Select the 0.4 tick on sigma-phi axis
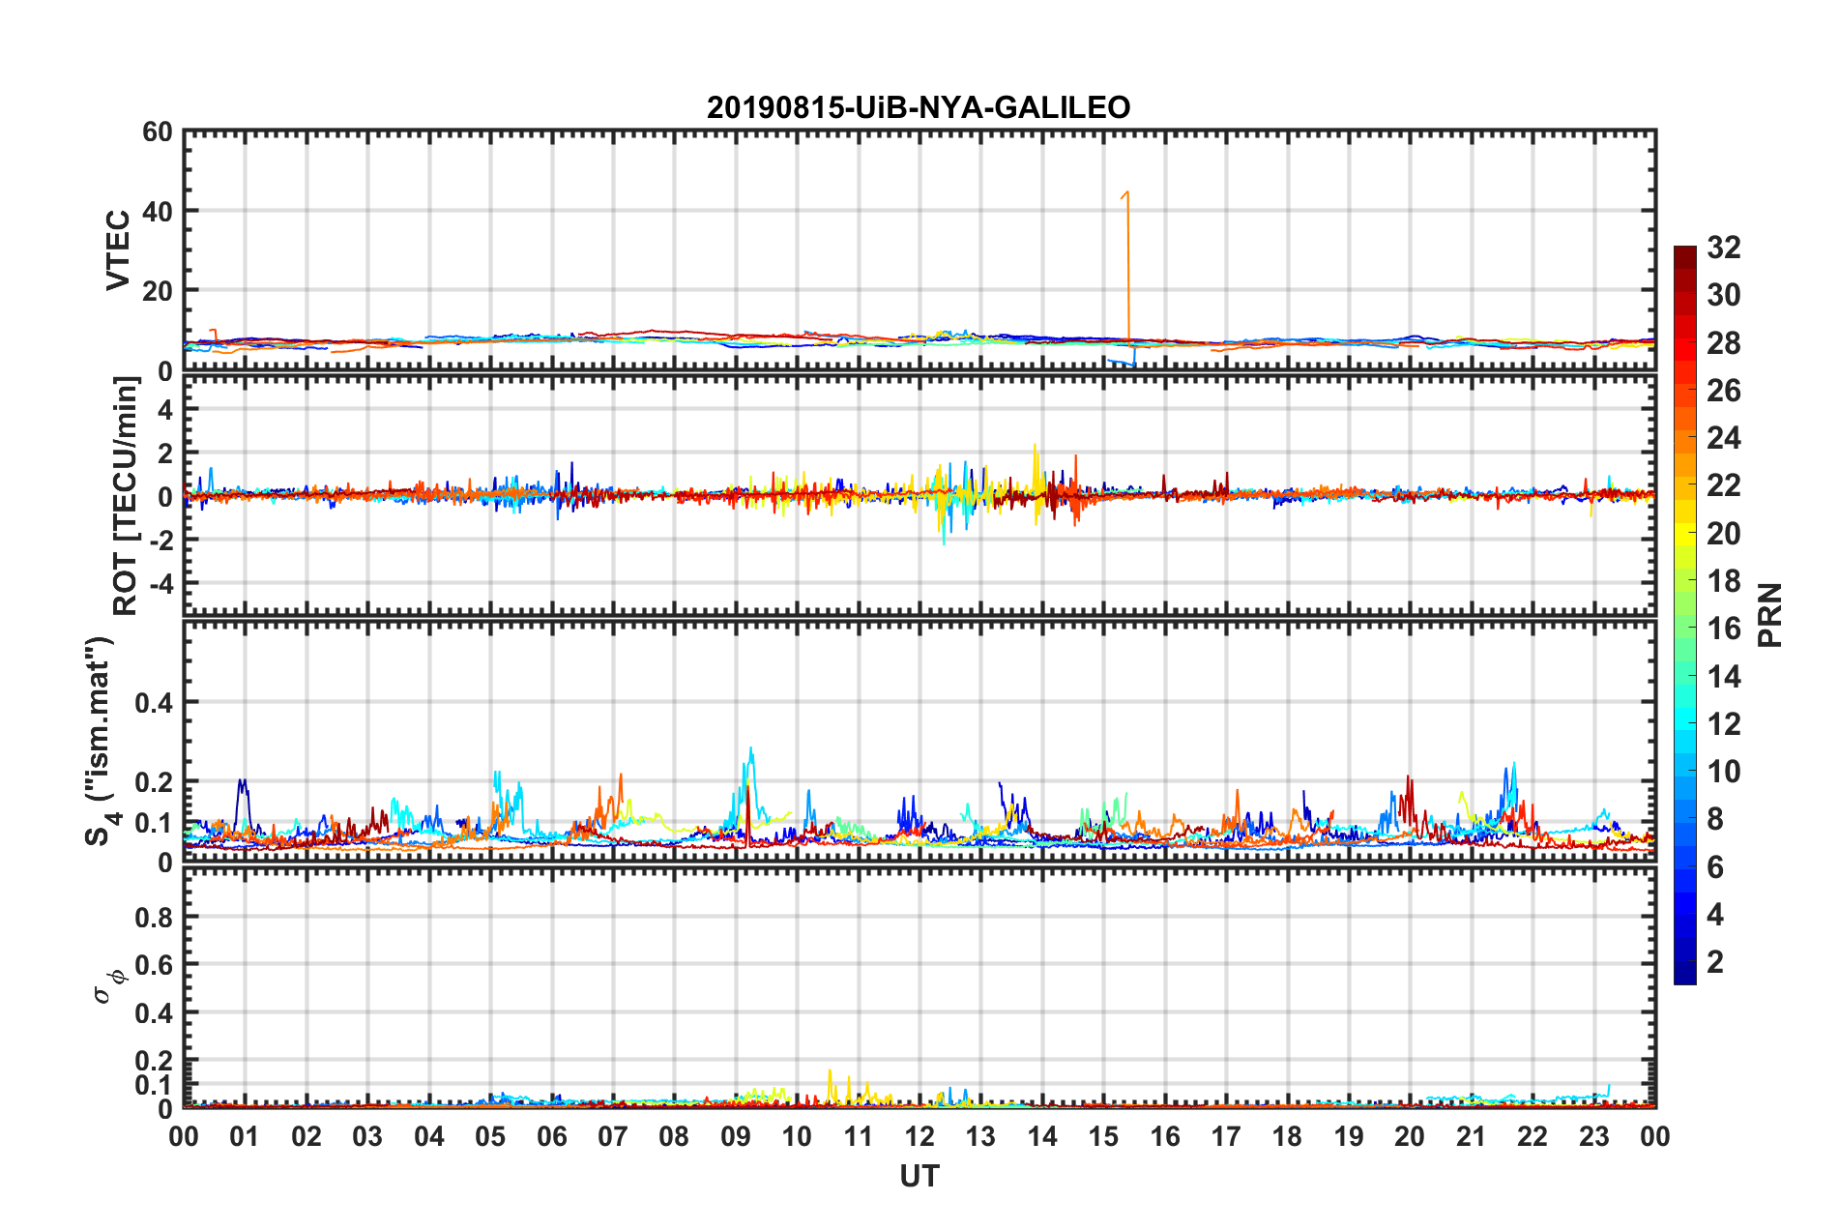The width and height of the screenshot is (1839, 1230). 154,1013
